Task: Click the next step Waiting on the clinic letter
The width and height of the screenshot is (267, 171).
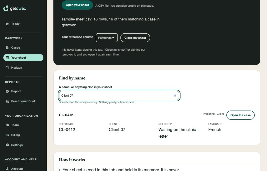Action: (x=177, y=133)
